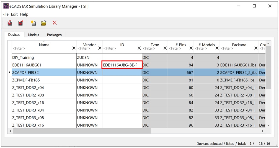Click the Type filter input field
The width and height of the screenshot is (279, 148).
[x=153, y=48]
